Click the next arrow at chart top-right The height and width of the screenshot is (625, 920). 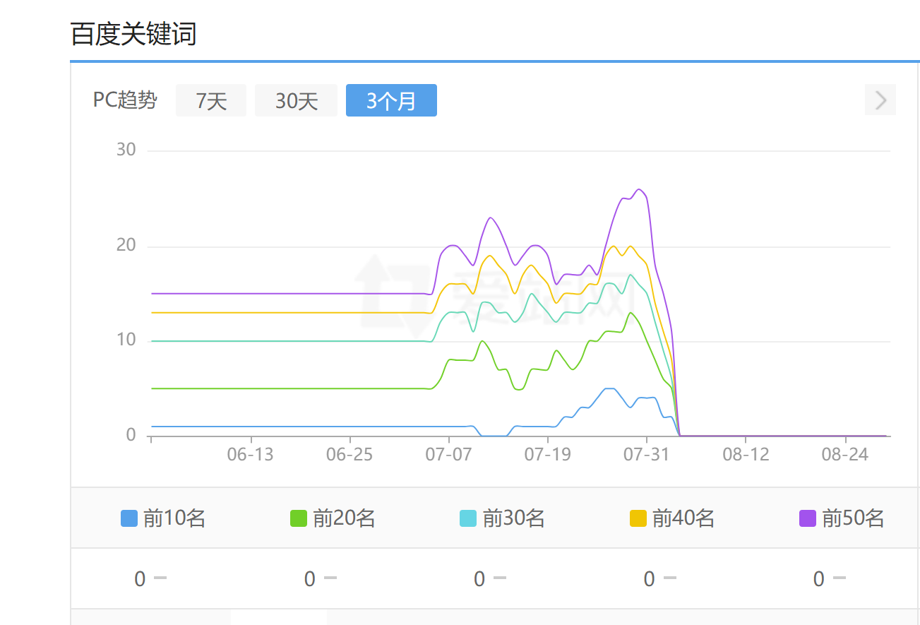pyautogui.click(x=880, y=100)
